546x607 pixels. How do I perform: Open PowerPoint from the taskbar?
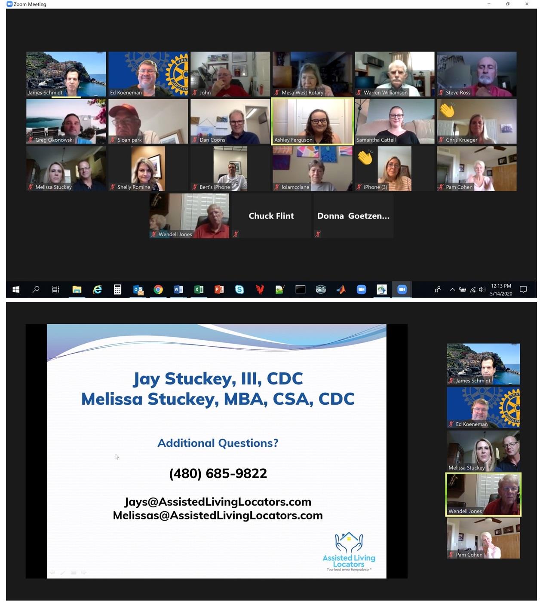219,290
